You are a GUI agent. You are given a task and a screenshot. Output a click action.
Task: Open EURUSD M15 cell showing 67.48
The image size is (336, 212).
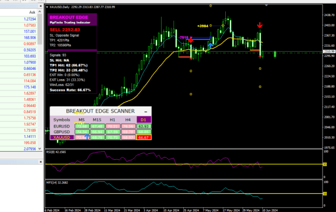coord(97,126)
